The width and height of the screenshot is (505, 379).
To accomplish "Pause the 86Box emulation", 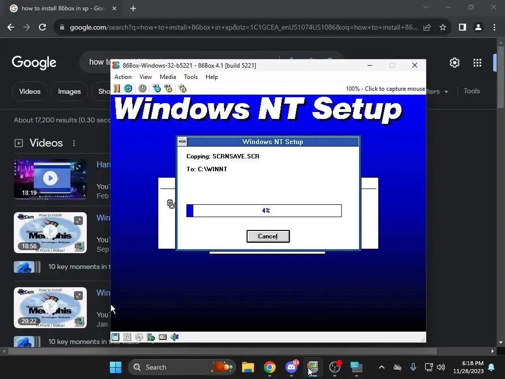I will coord(117,88).
